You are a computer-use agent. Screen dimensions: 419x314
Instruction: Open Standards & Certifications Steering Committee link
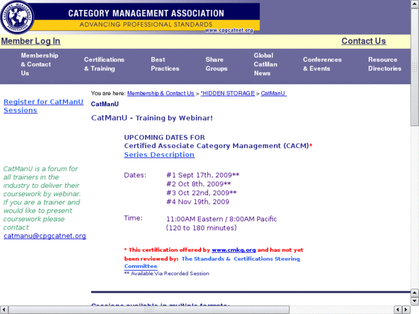[212, 262]
